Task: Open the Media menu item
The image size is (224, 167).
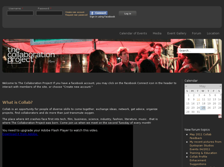Action: [x=157, y=33]
